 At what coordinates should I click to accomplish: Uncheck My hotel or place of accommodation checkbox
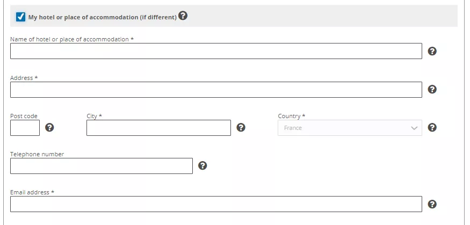pos(21,17)
